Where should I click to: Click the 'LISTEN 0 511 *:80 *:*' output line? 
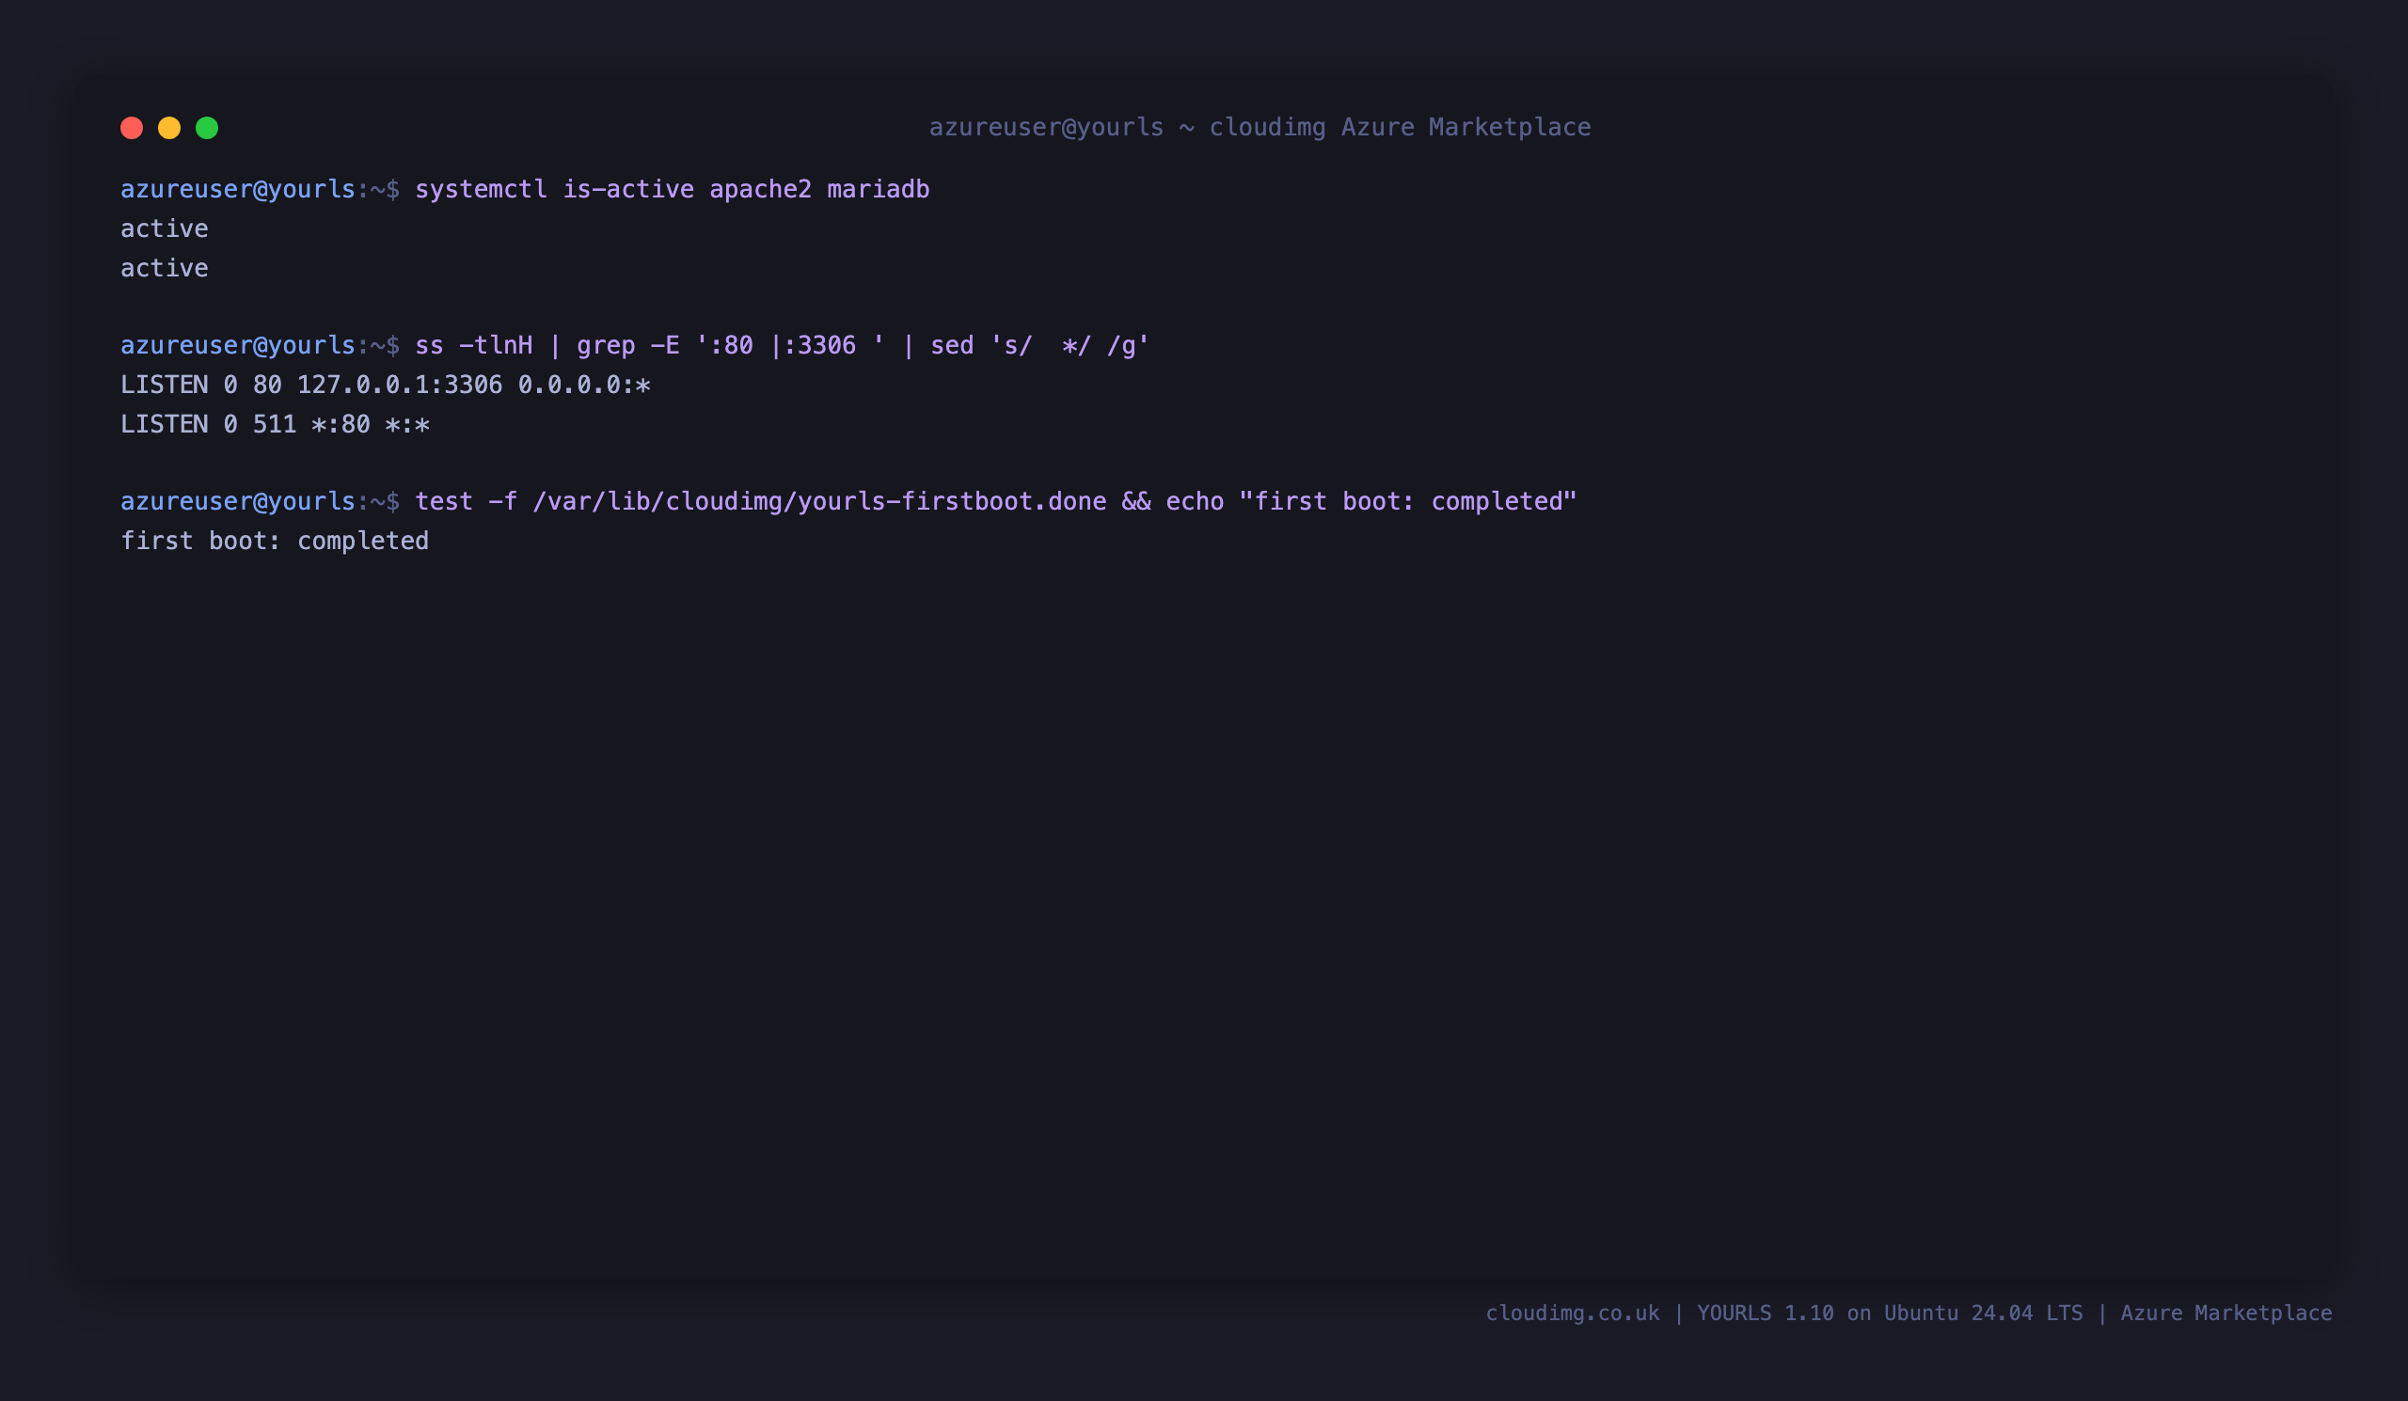click(x=276, y=424)
